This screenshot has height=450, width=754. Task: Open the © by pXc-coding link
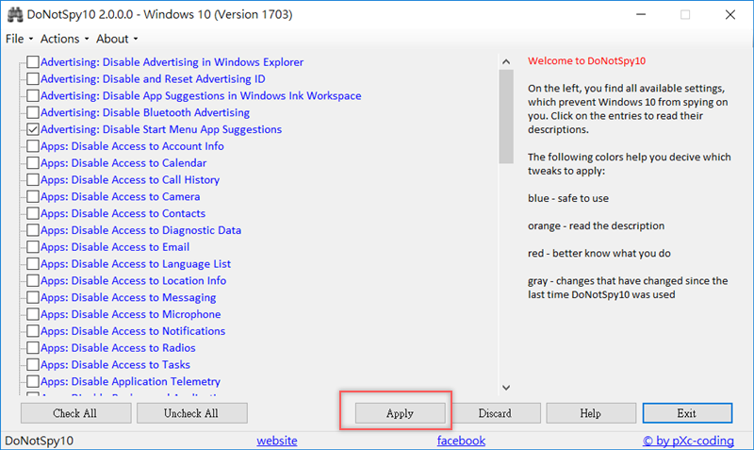tap(688, 441)
